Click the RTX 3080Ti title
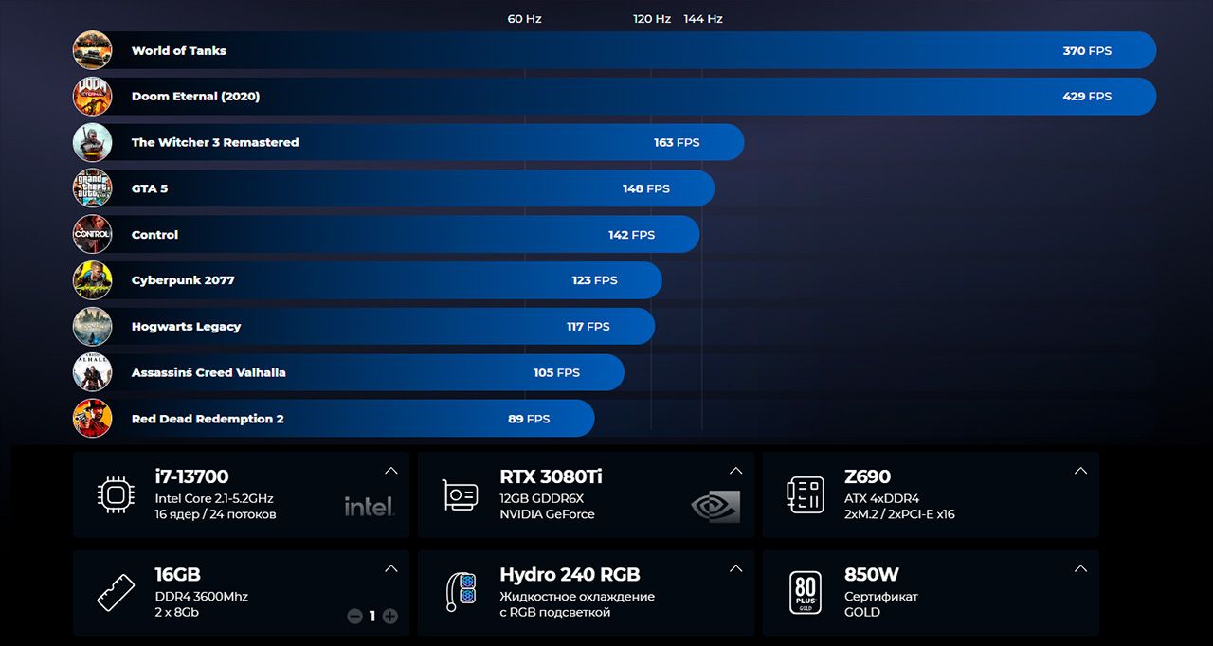The width and height of the screenshot is (1213, 646). pyautogui.click(x=551, y=476)
